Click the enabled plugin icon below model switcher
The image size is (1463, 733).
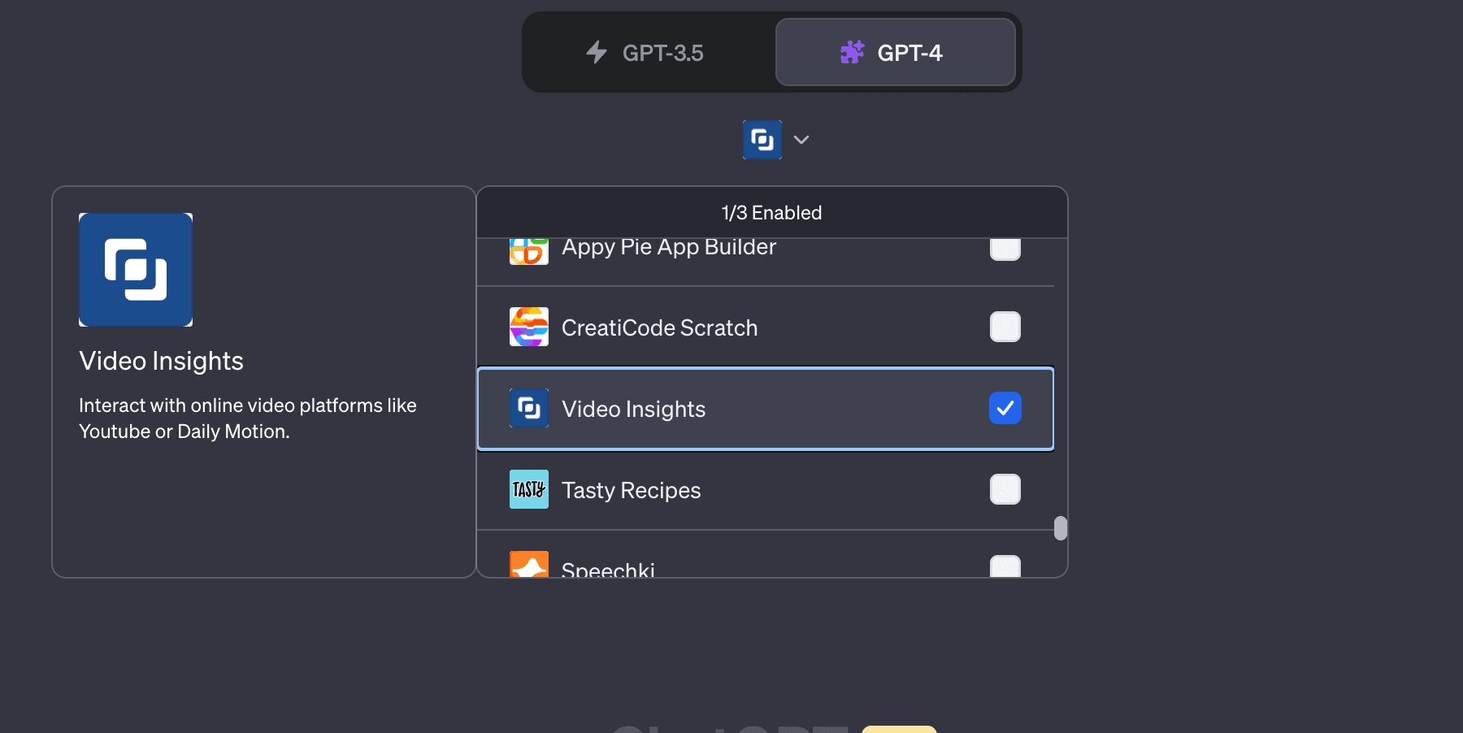(762, 140)
